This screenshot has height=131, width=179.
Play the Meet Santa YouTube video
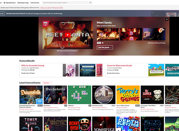(x=68, y=35)
